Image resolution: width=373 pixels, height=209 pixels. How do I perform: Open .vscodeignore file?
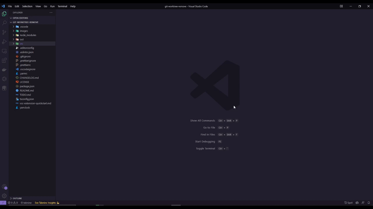coord(32,69)
